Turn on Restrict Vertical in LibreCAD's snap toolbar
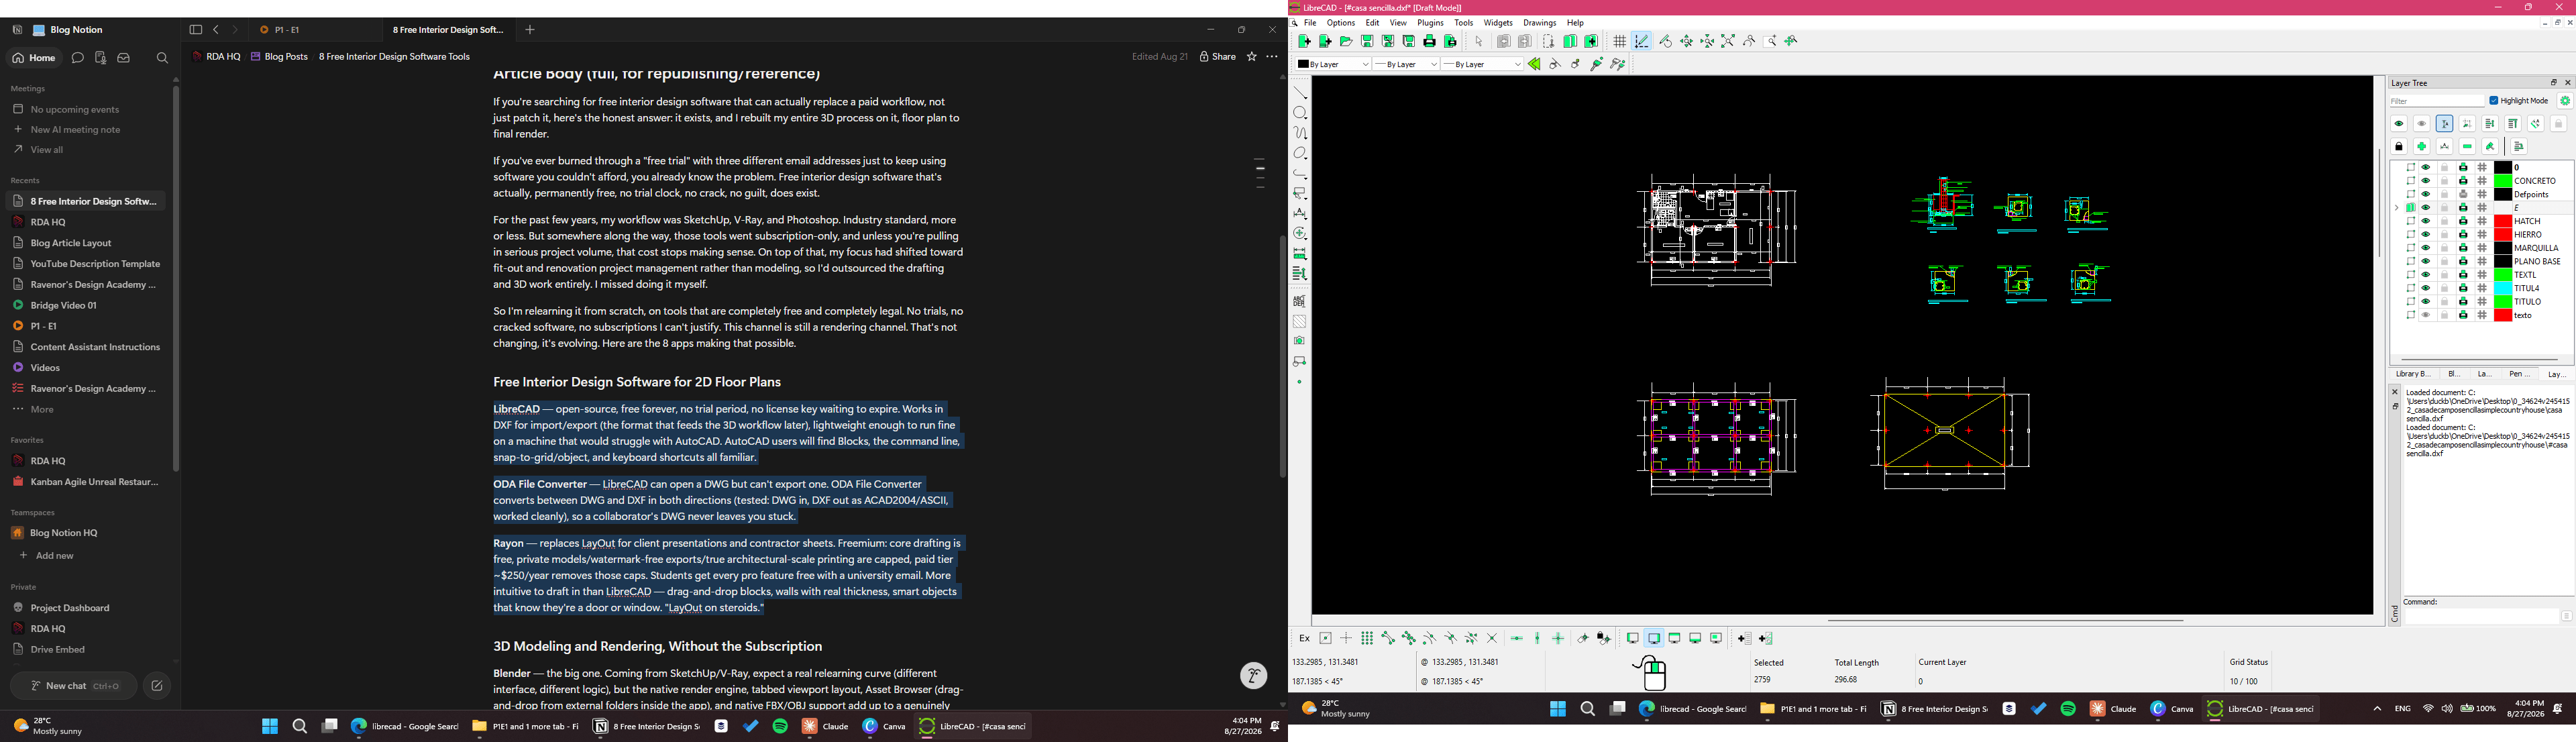The height and width of the screenshot is (742, 2576). tap(1538, 638)
